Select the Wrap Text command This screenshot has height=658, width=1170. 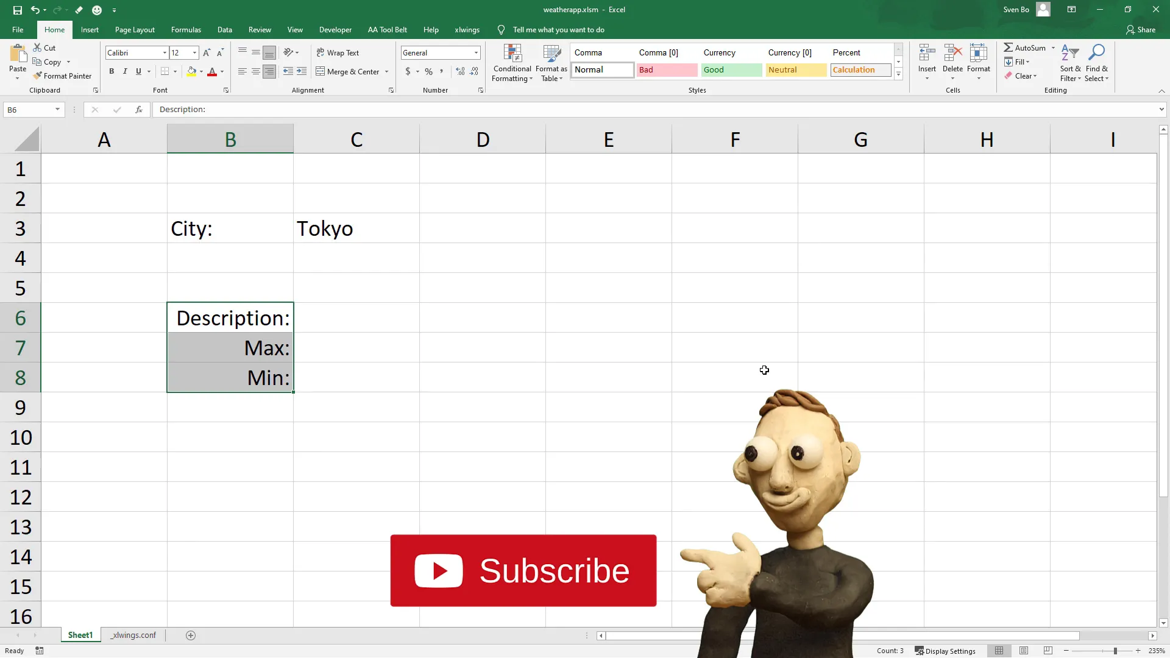pyautogui.click(x=339, y=52)
